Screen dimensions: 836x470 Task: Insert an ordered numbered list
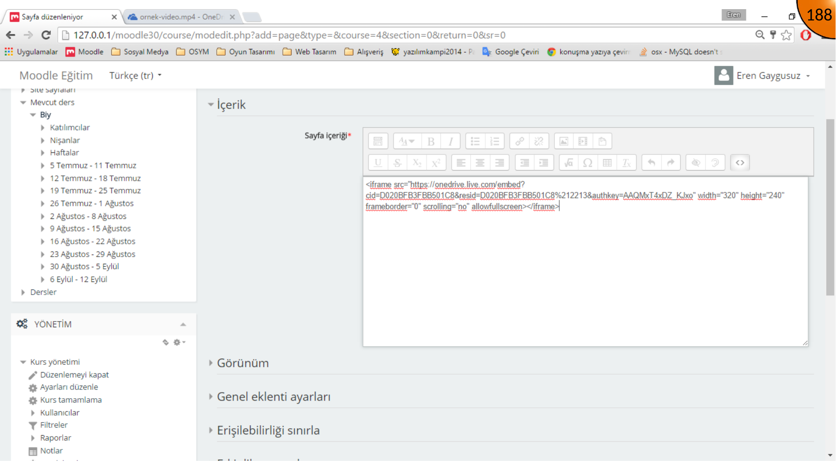point(495,141)
